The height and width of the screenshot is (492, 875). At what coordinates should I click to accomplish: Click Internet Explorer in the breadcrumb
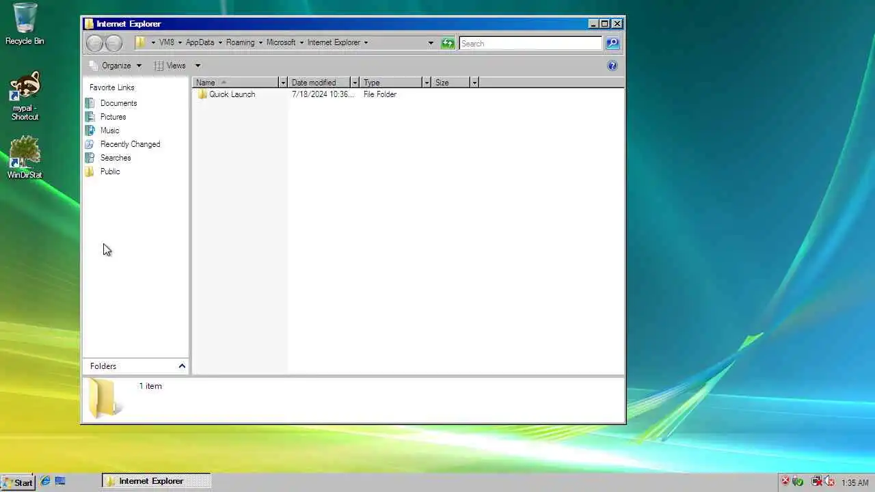pos(334,42)
